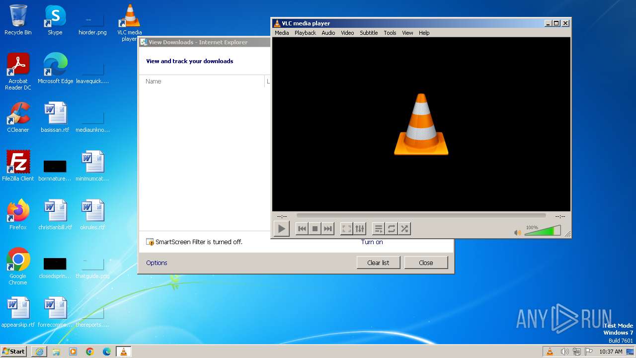Open Google Chrome desktop shortcut

[x=18, y=267]
